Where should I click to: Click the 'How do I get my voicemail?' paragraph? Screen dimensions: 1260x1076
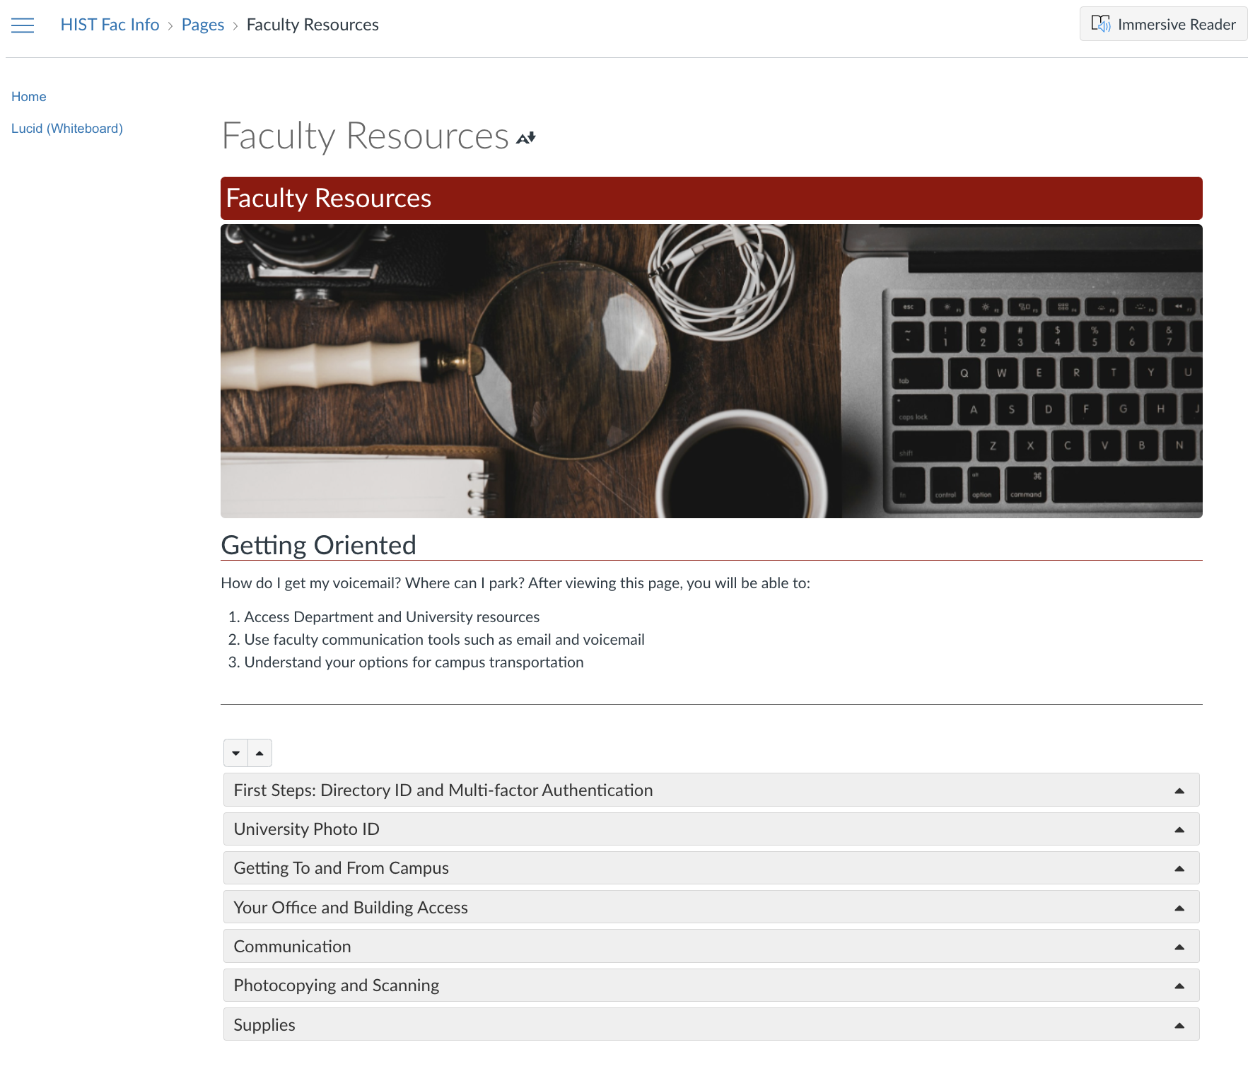[515, 583]
